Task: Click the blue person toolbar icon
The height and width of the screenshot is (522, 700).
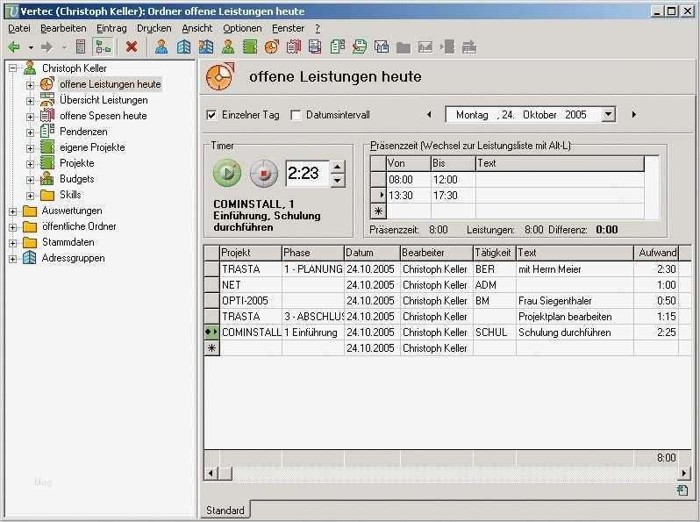Action: [x=161, y=46]
